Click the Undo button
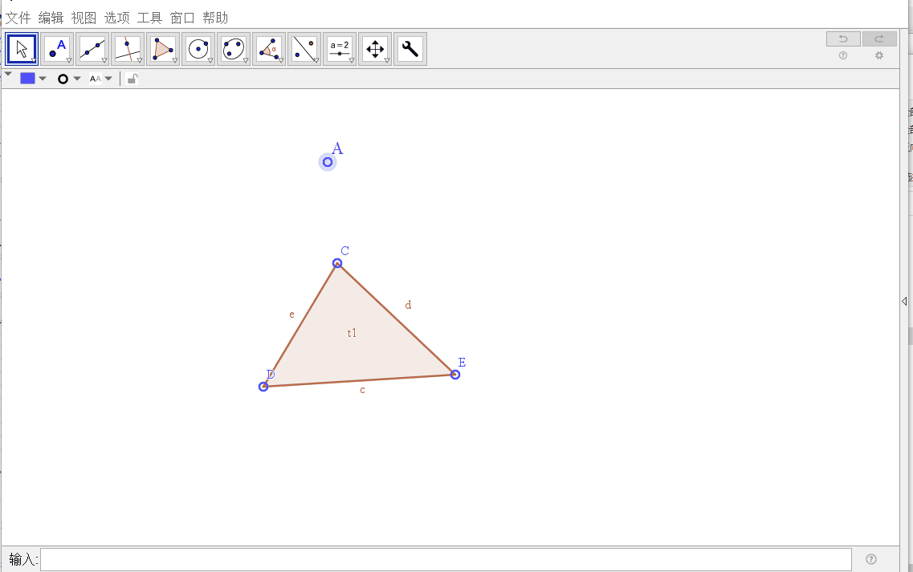 [x=843, y=39]
